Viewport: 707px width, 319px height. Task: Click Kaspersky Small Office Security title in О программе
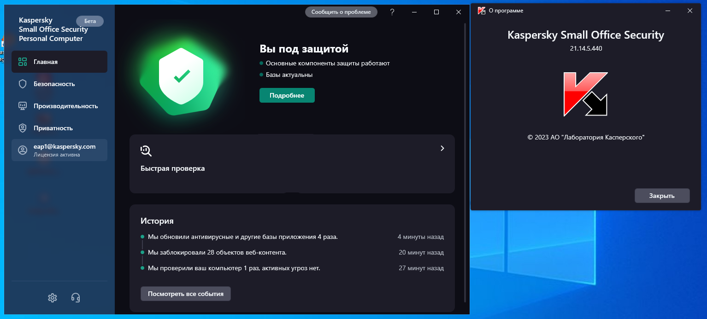tap(586, 35)
